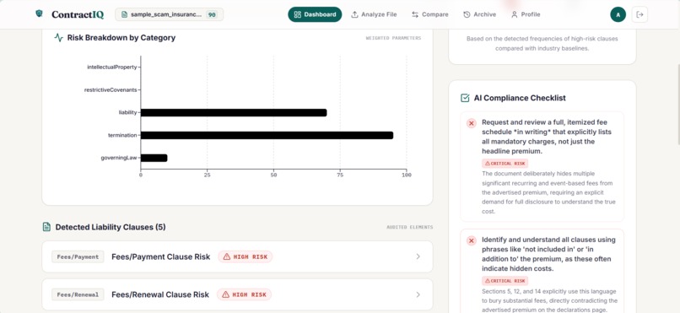Click the ContractIQ shield logo icon
This screenshot has height=313, width=680.
tap(39, 13)
